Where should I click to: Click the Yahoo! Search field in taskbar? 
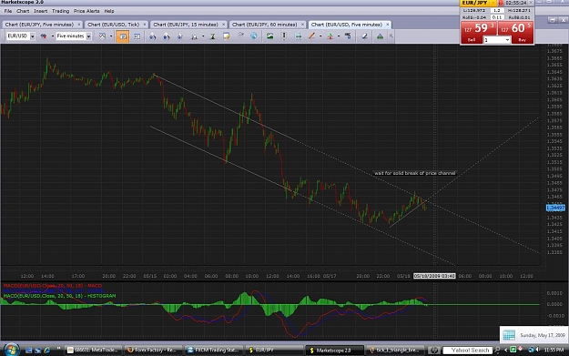pyautogui.click(x=468, y=351)
